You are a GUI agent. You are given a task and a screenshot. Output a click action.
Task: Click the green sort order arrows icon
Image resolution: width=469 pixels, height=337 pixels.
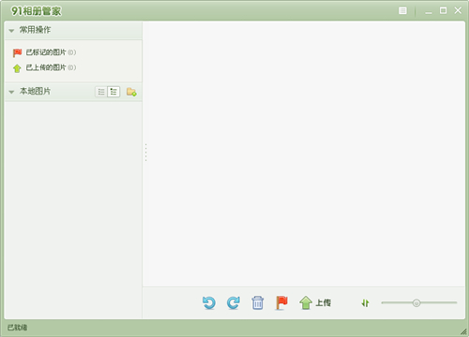point(365,303)
